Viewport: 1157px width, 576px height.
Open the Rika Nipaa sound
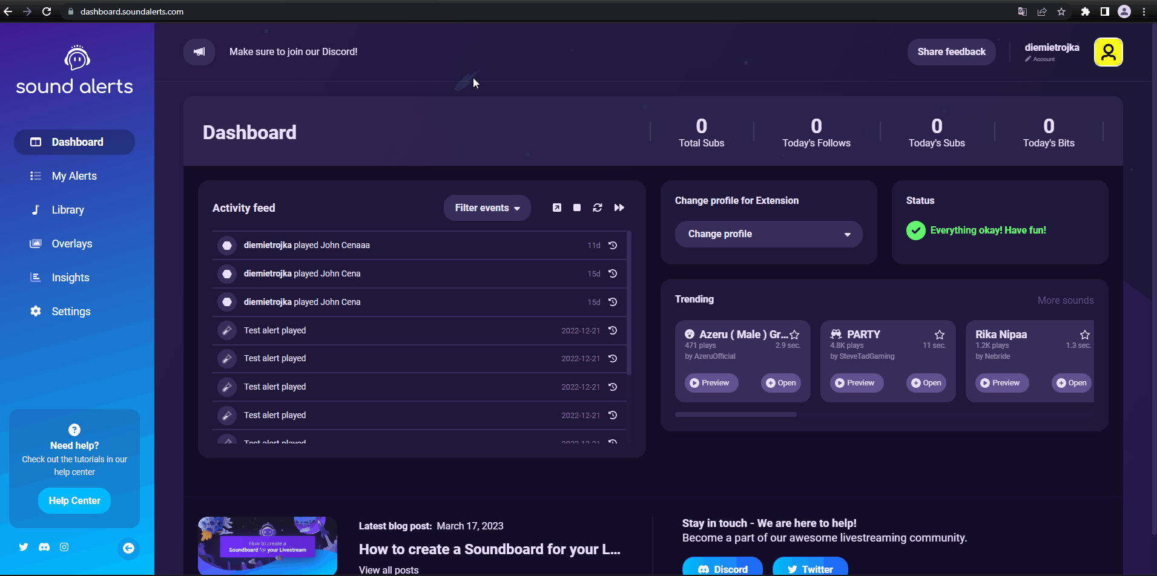pyautogui.click(x=1072, y=383)
